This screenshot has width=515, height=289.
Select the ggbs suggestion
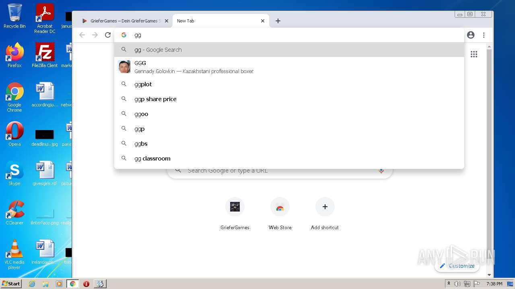[289, 144]
